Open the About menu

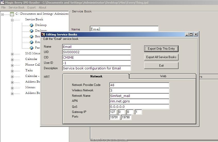click(x=42, y=7)
